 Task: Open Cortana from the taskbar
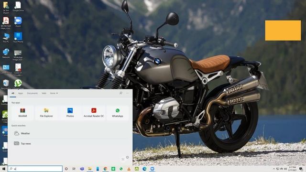point(66,169)
